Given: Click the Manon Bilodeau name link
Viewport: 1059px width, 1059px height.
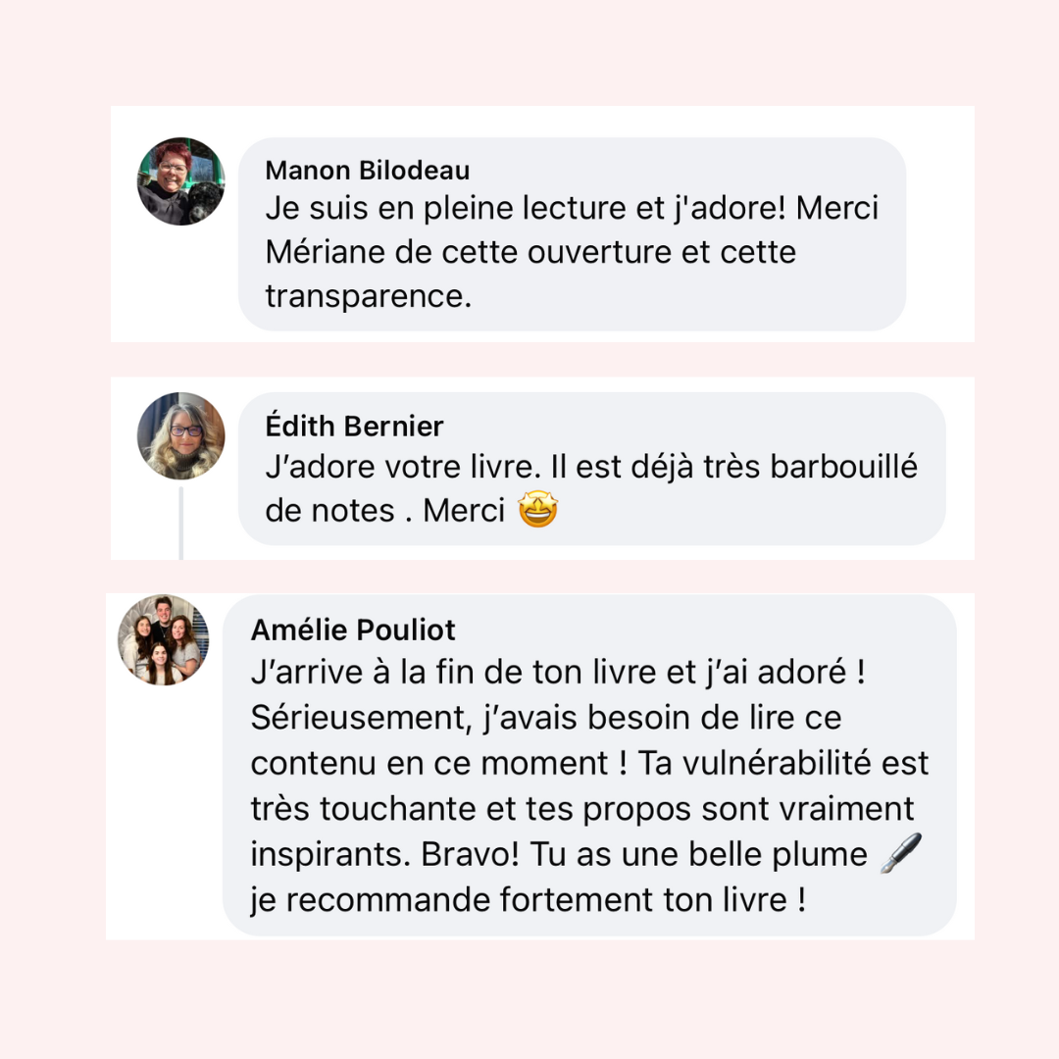Looking at the screenshot, I should [x=368, y=171].
